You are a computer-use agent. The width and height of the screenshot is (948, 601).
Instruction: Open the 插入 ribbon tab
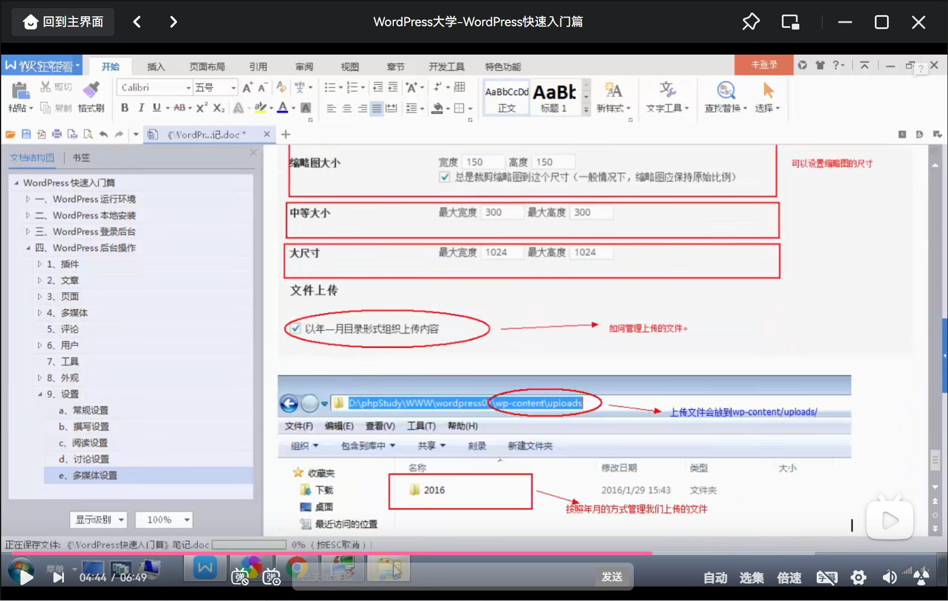pyautogui.click(x=156, y=67)
